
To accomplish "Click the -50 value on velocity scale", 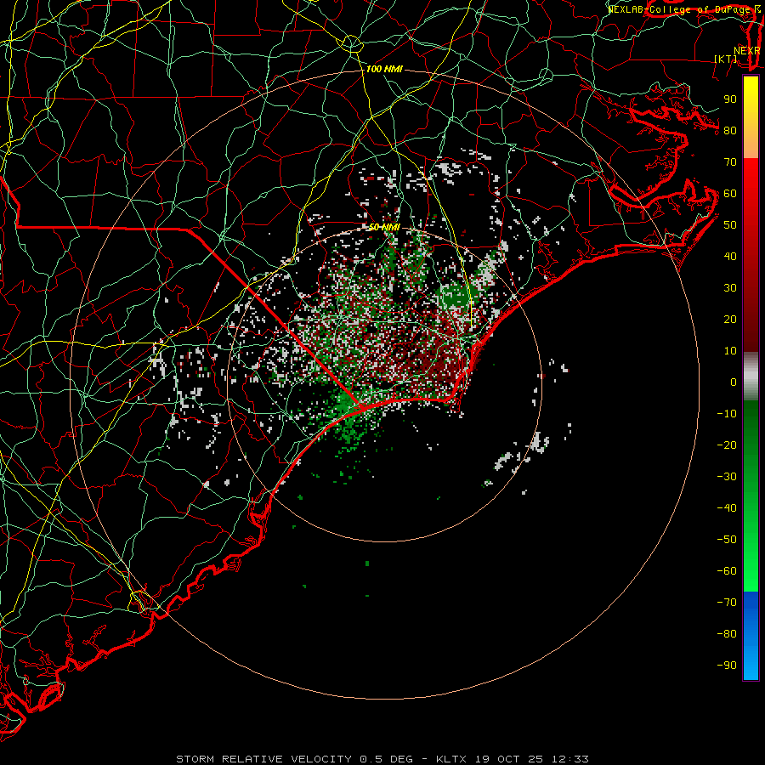I will pyautogui.click(x=727, y=540).
